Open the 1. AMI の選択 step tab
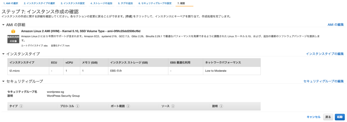347x122 pixels. pyautogui.click(x=11, y=3)
